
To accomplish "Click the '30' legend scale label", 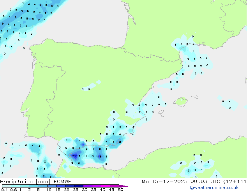I will click(x=85, y=189).
